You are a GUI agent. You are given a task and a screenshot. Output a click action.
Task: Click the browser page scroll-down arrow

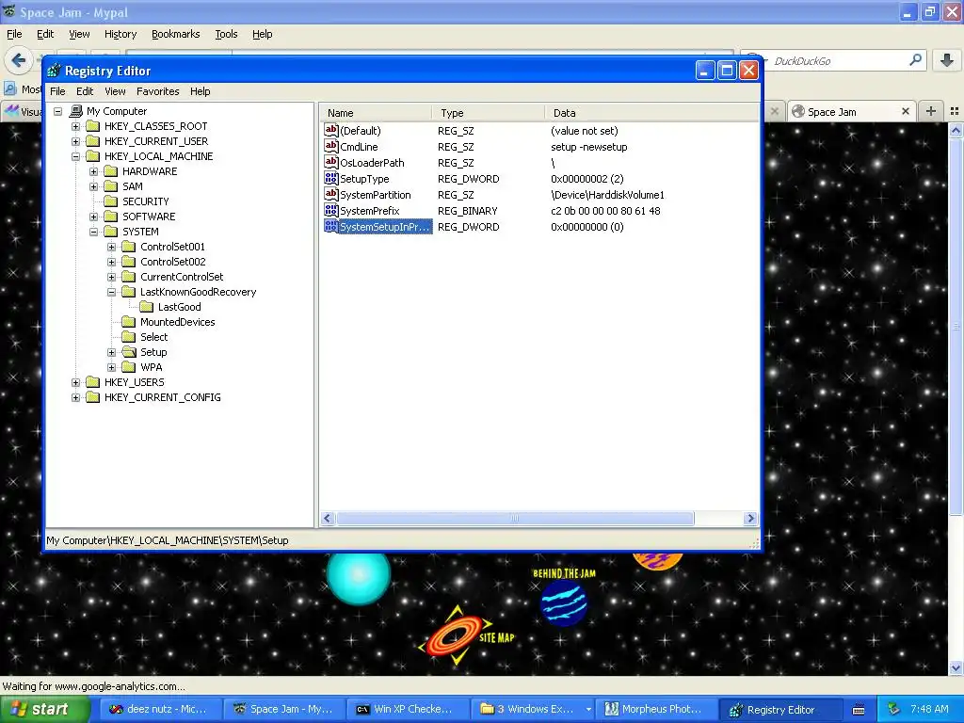(956, 668)
